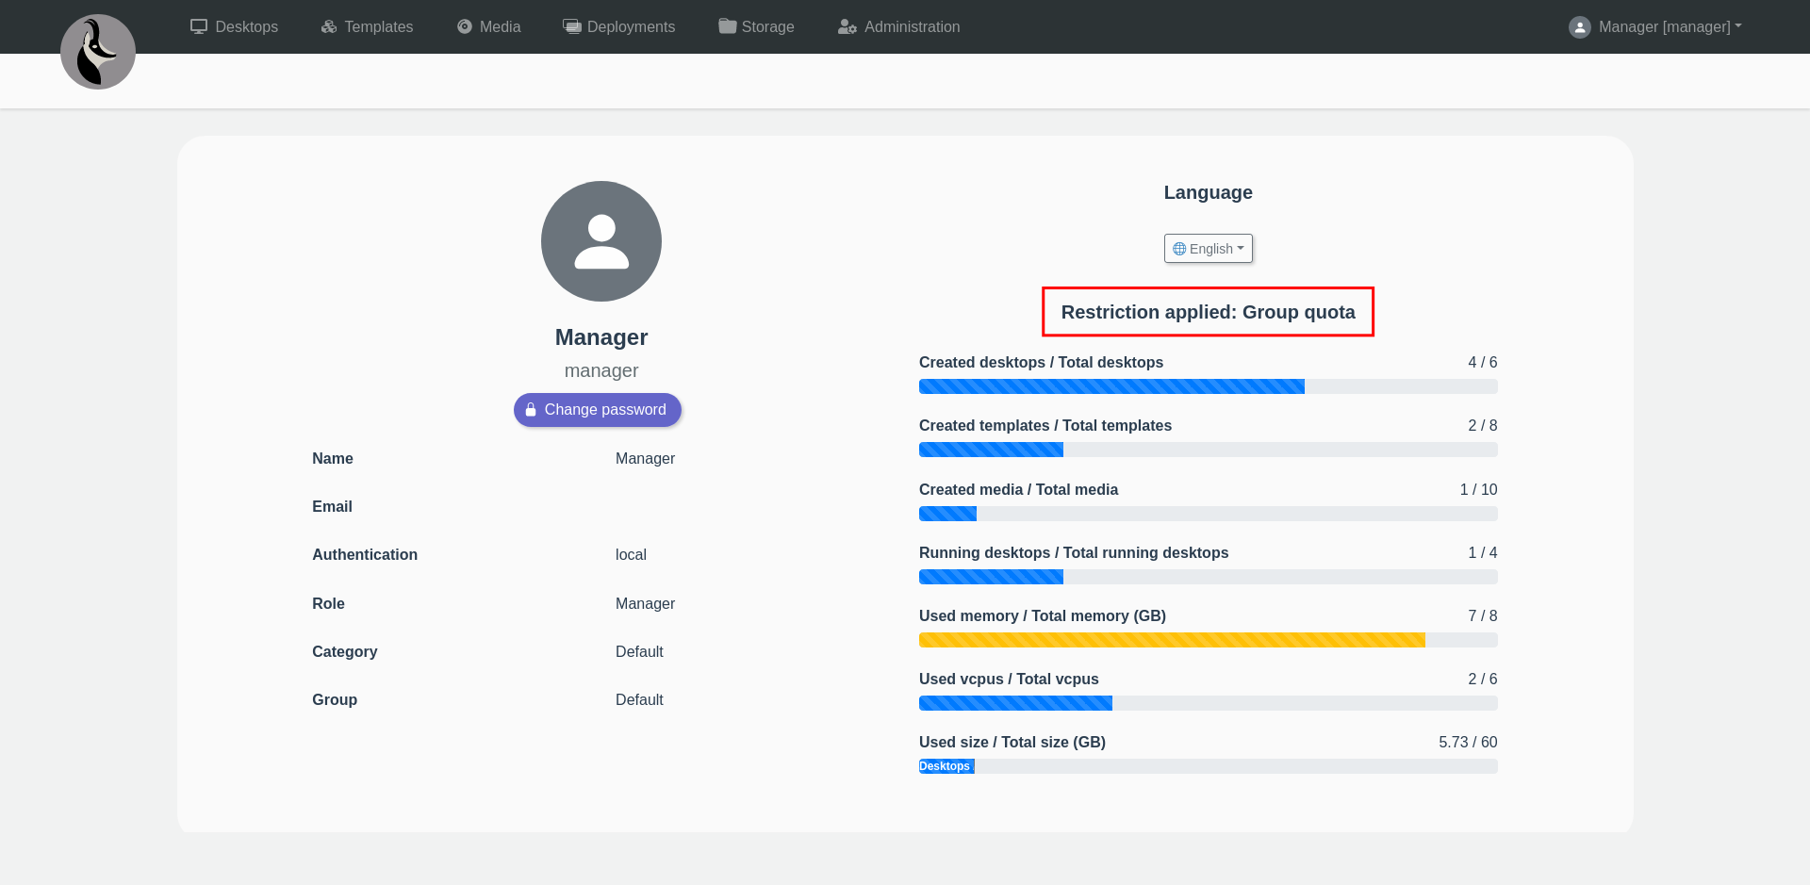Click the Desktops monitor icon

199,26
